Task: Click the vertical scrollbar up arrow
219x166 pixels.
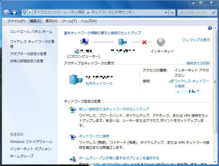Action: 215,28
